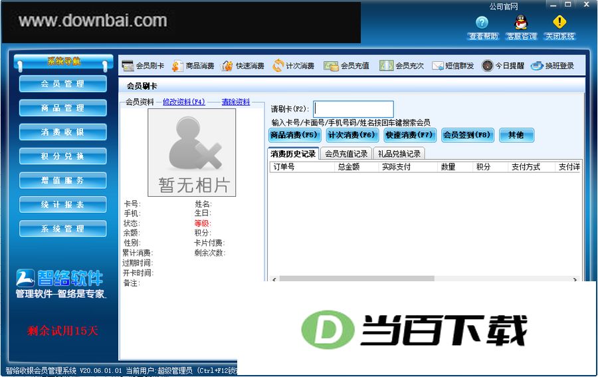Open 增值服务 in the sidebar
Viewport: 598px width, 377px height.
coord(63,180)
